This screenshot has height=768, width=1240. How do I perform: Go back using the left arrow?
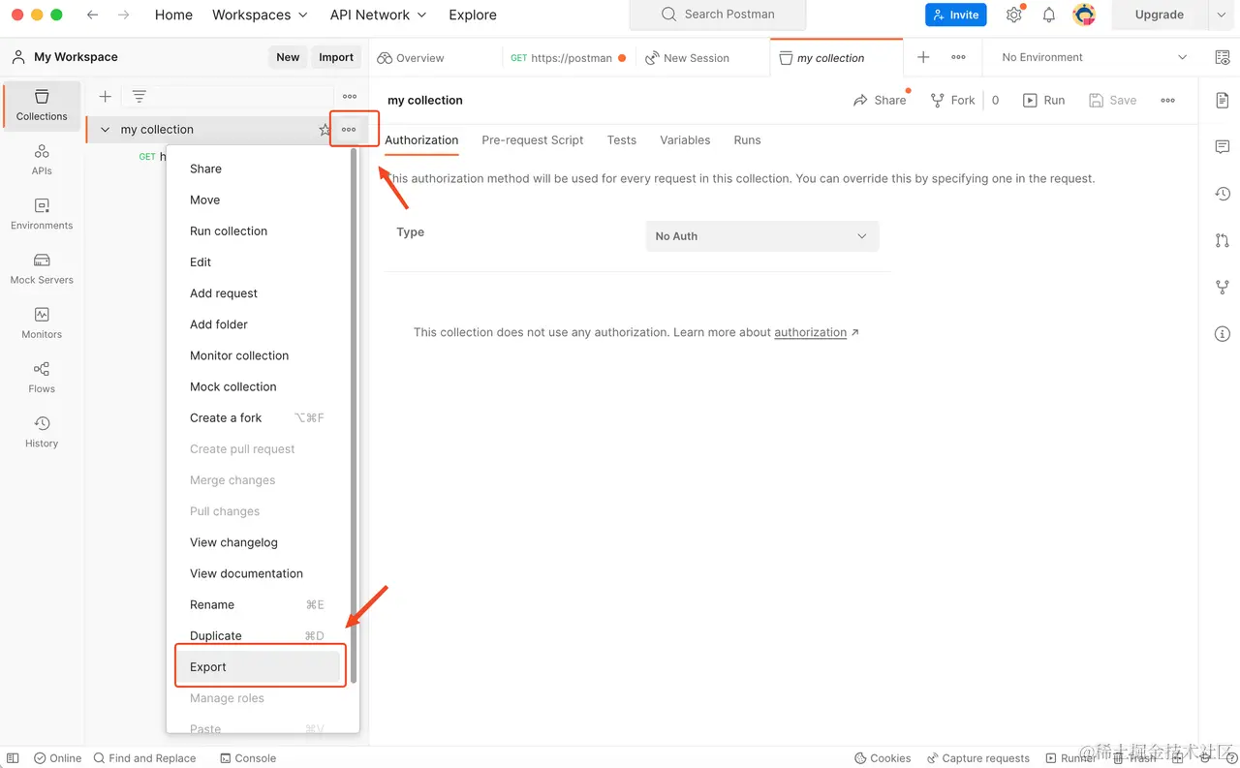92,15
